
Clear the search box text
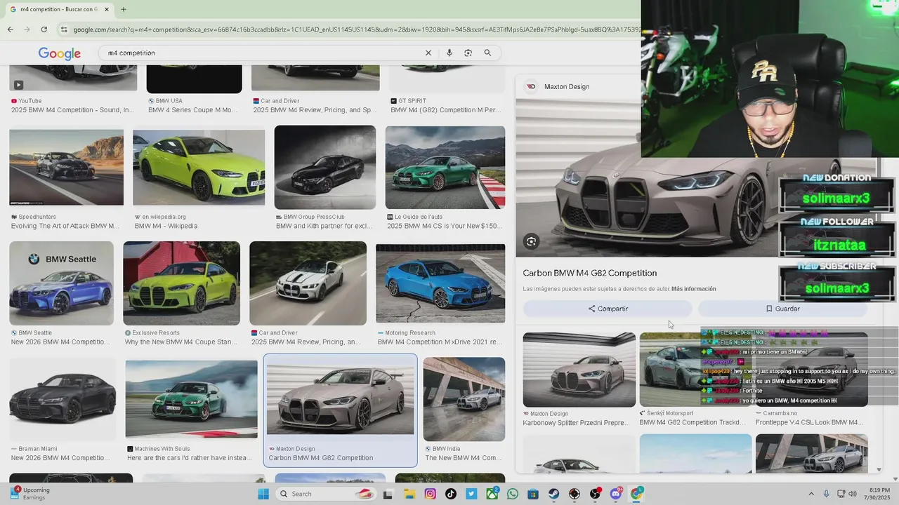click(x=428, y=53)
